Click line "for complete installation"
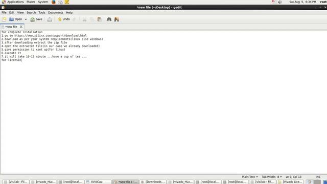 [x=22, y=32]
